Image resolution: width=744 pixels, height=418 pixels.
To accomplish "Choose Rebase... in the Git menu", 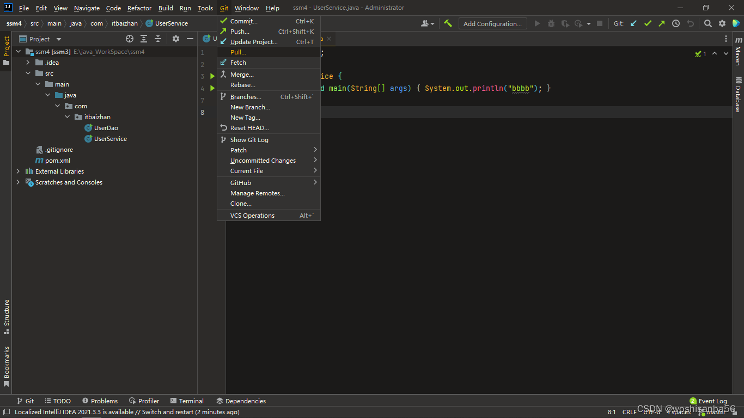I will (x=269, y=85).
